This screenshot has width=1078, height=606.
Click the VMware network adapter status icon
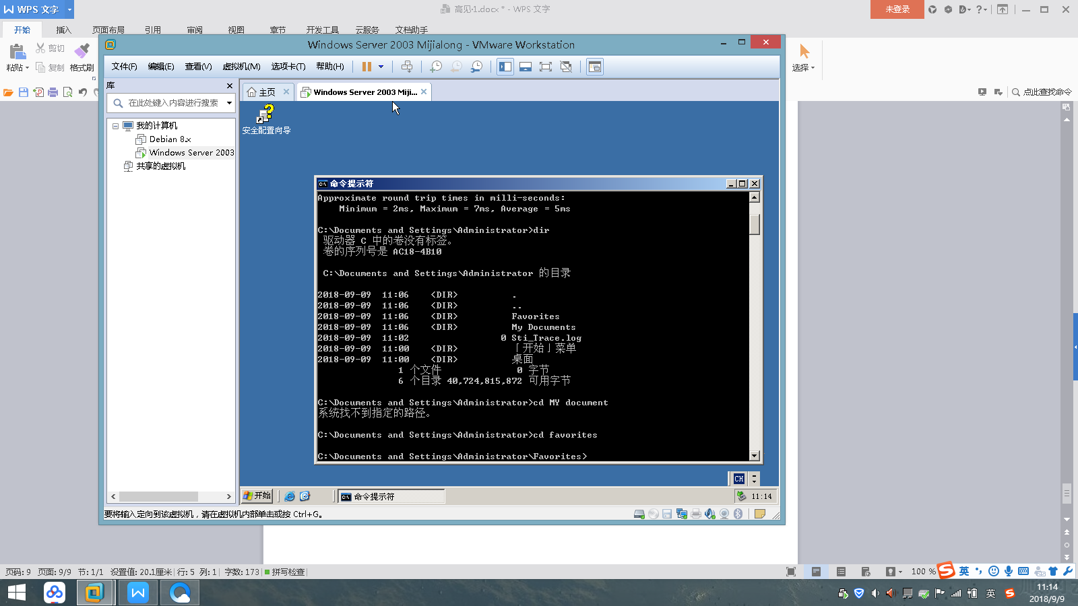click(682, 514)
